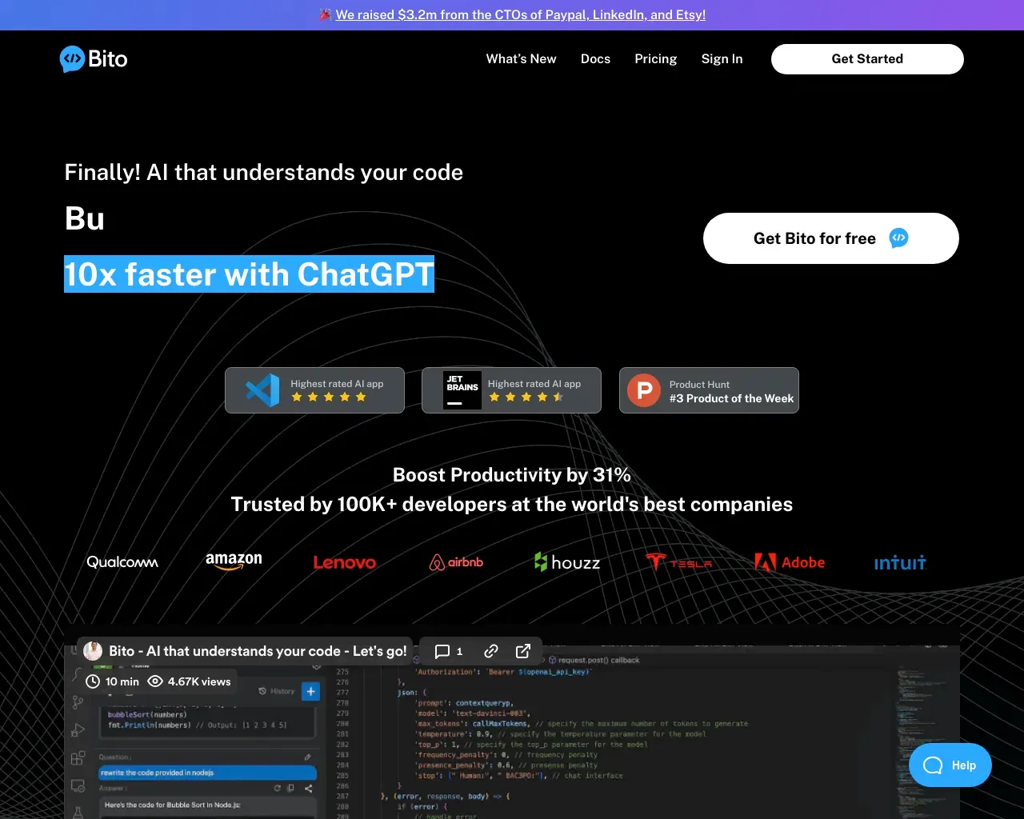Screen dimensions: 1024x819
Task: Click the Product Hunt logo badge
Action: (x=643, y=390)
